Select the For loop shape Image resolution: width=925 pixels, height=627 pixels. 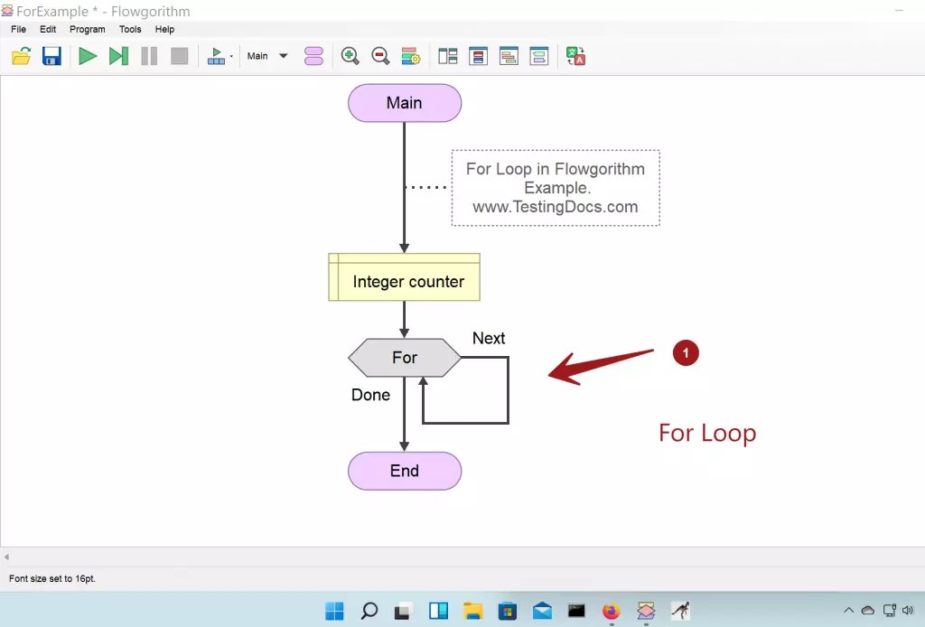point(404,358)
